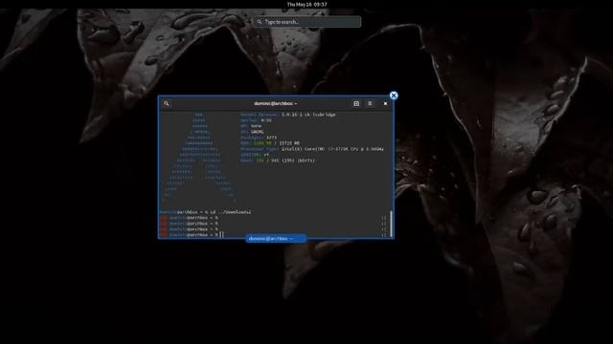The image size is (613, 344).
Task: Open the terminal's hamburger menu
Action: pos(370,104)
